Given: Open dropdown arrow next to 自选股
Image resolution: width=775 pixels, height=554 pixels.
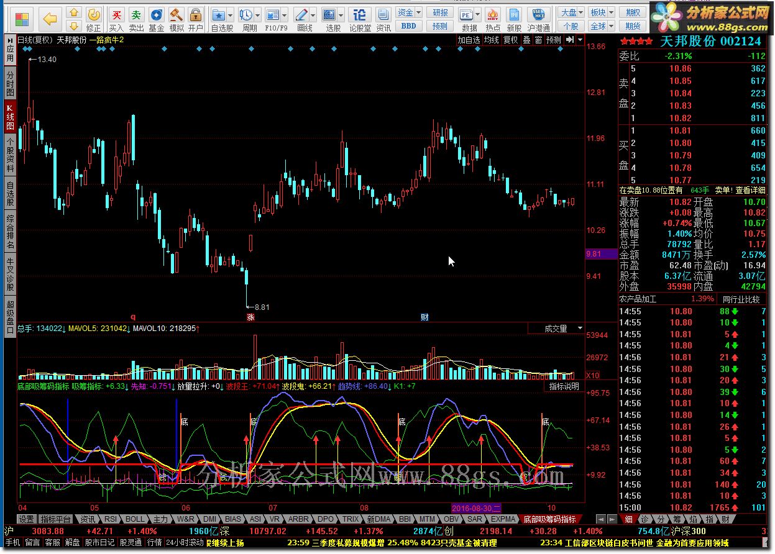Looking at the screenshot, I should (231, 15).
